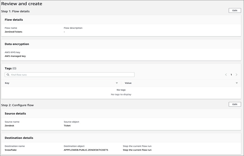This screenshot has height=156, width=244.
Task: Click Edit for Step 1 Flow details
Action: pyautogui.click(x=235, y=10)
